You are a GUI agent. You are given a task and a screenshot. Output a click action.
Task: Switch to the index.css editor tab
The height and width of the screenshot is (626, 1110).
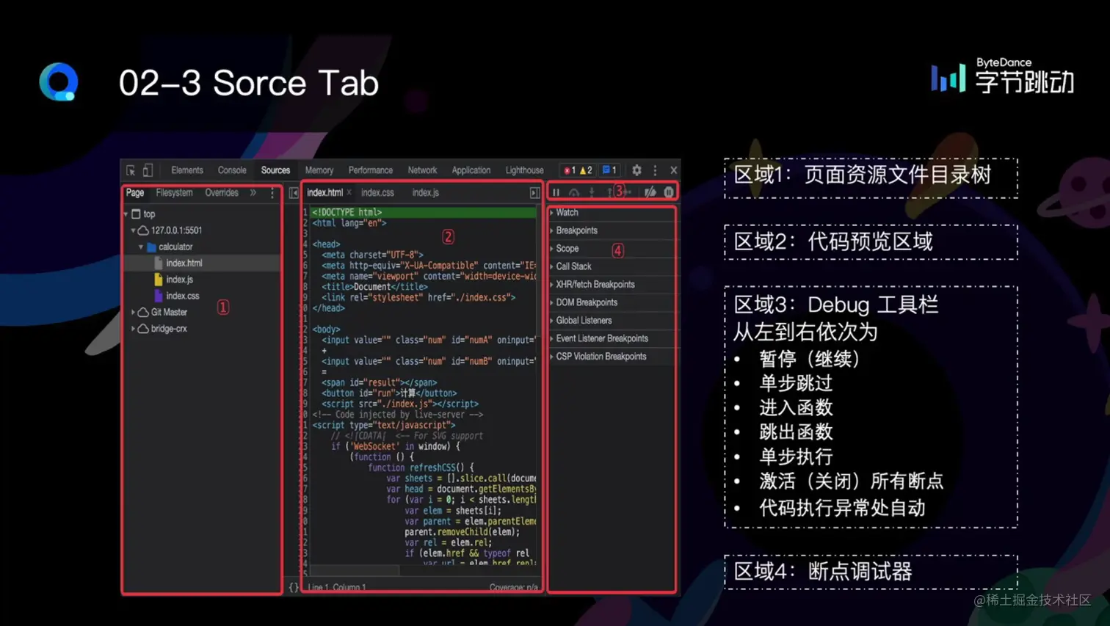tap(377, 193)
